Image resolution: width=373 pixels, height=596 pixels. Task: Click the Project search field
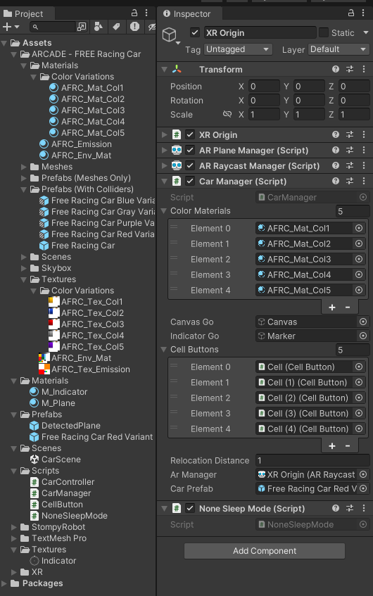(53, 27)
